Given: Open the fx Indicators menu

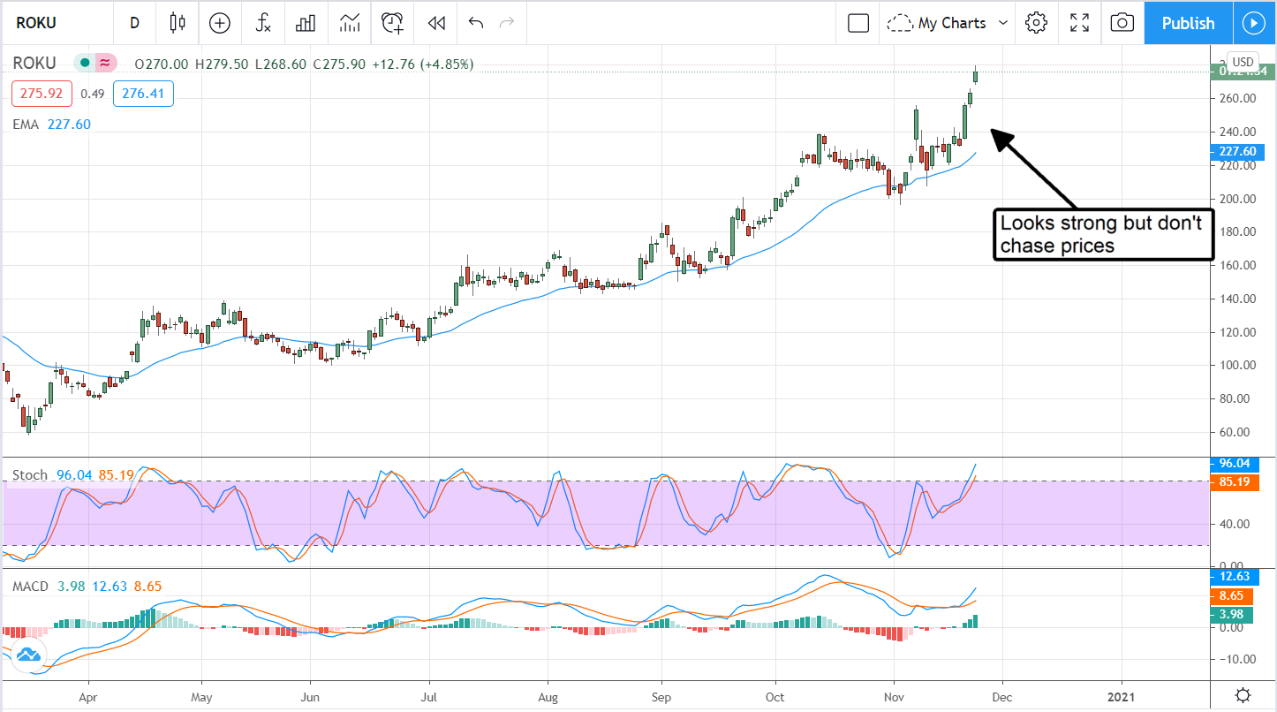Looking at the screenshot, I should click(263, 23).
